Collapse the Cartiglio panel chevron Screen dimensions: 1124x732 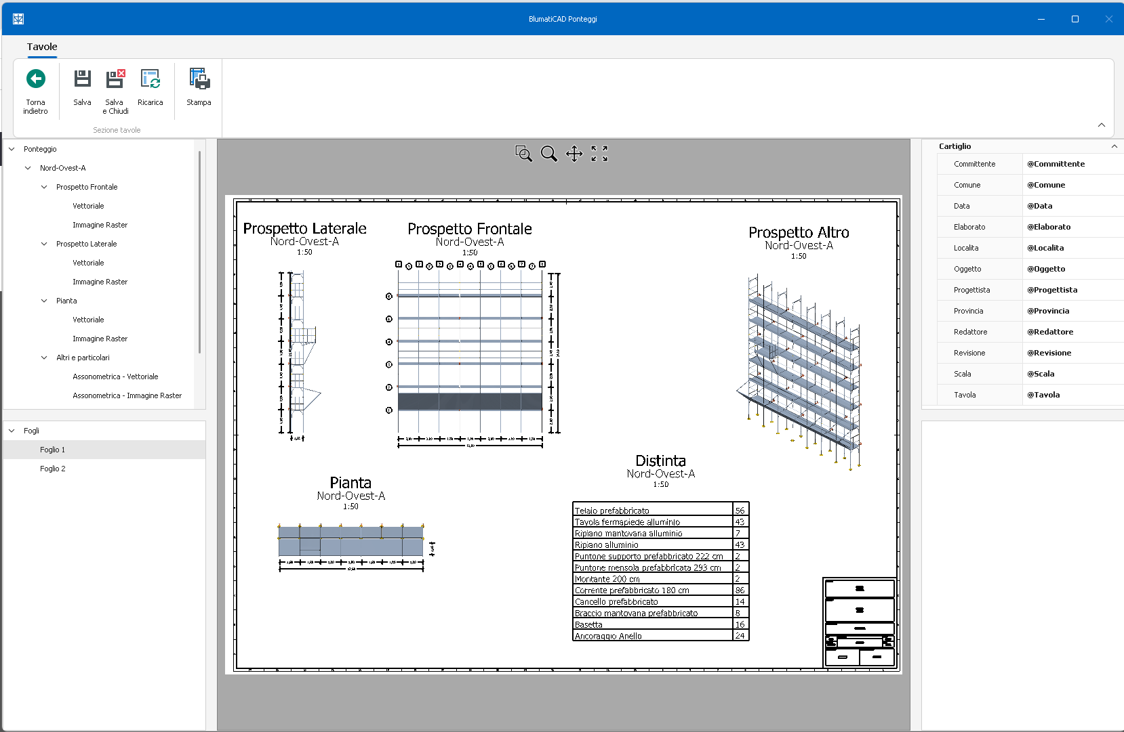[1114, 146]
